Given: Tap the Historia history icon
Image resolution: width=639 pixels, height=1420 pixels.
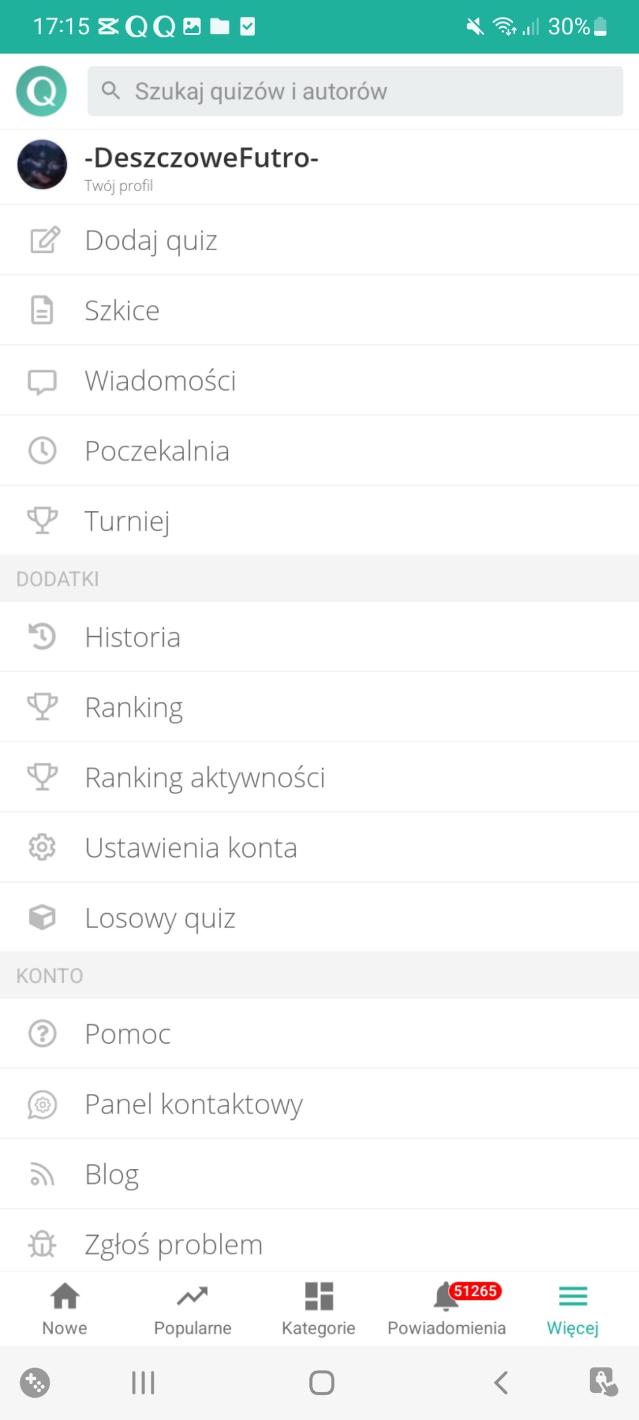Looking at the screenshot, I should click(x=42, y=637).
